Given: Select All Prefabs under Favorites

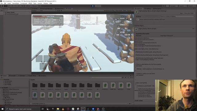Looking at the screenshot, I should pyautogui.click(x=8, y=84).
